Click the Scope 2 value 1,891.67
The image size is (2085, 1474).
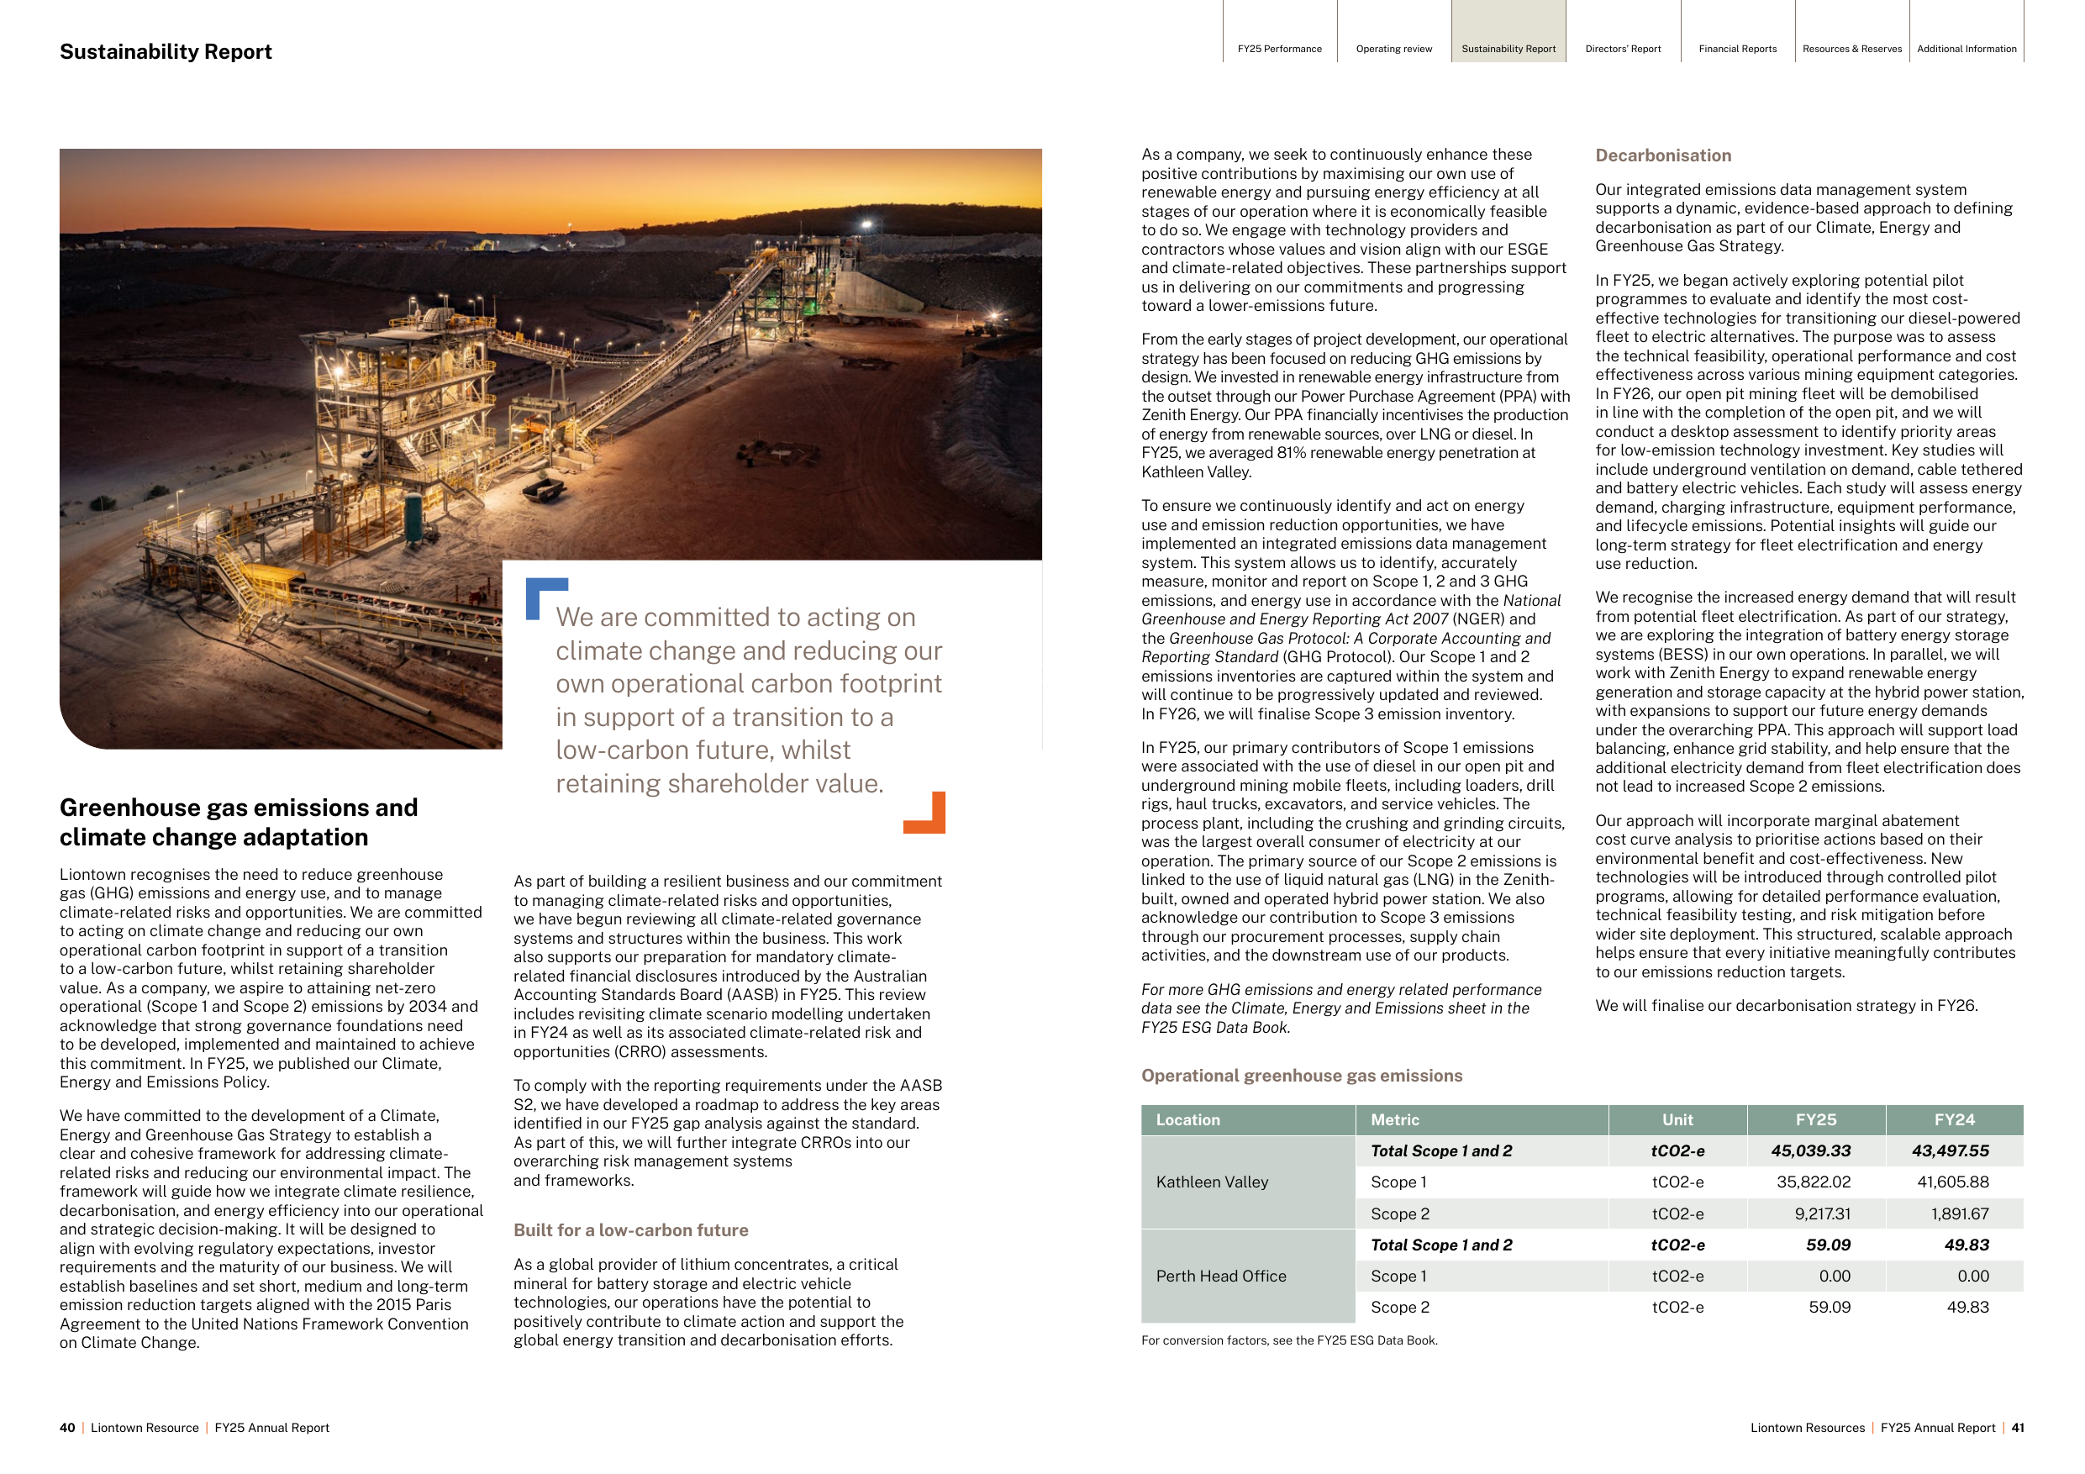click(1960, 1213)
